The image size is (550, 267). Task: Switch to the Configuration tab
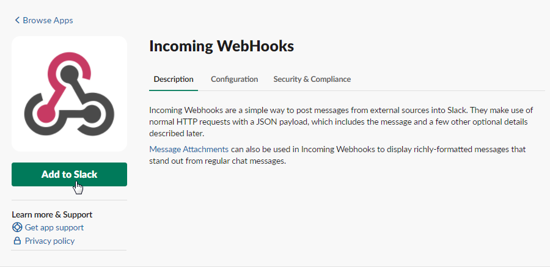[x=234, y=79]
